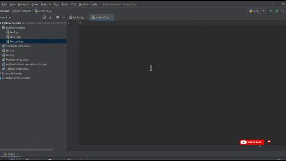Open the lec4_2 run configuration dropdown
The height and width of the screenshot is (161, 286).
[257, 11]
